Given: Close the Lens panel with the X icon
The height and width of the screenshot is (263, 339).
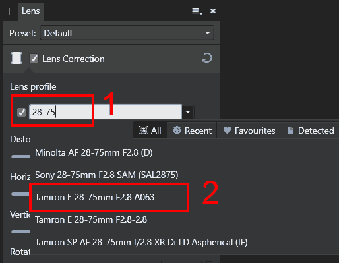Looking at the screenshot, I should pyautogui.click(x=213, y=11).
